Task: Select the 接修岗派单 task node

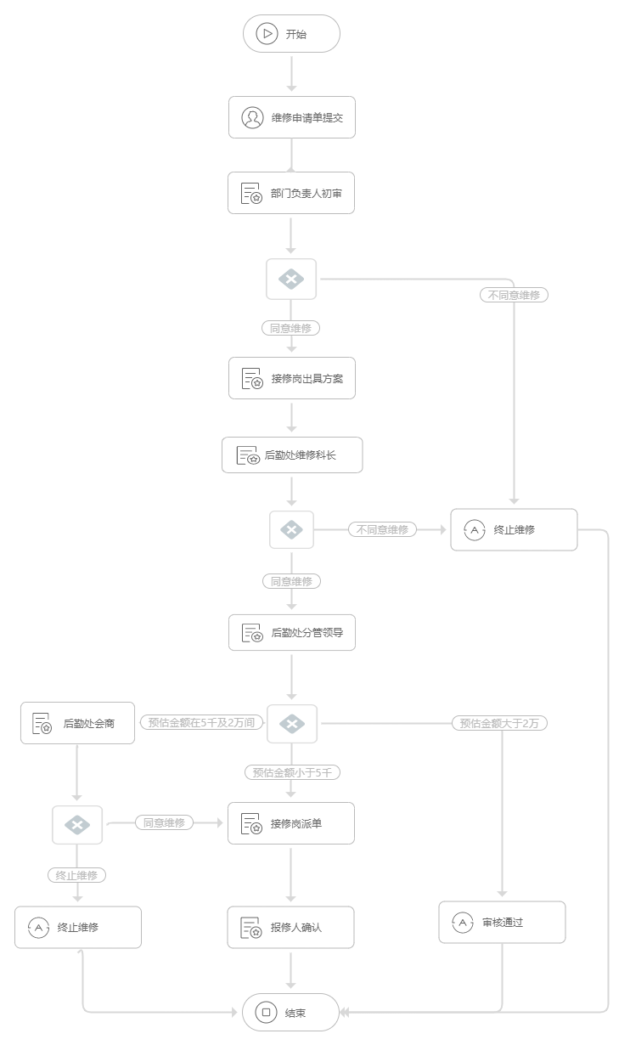Action: click(291, 823)
